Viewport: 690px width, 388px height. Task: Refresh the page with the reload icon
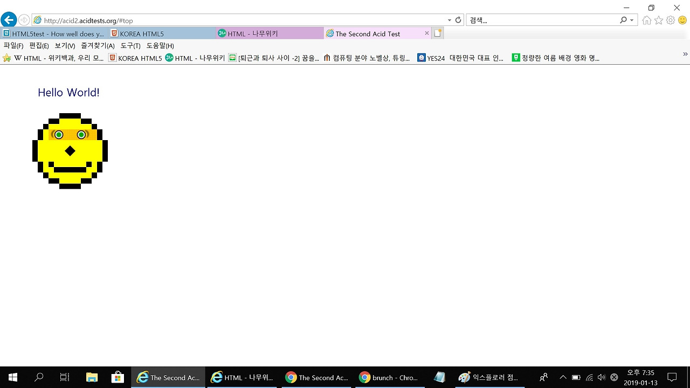point(458,20)
